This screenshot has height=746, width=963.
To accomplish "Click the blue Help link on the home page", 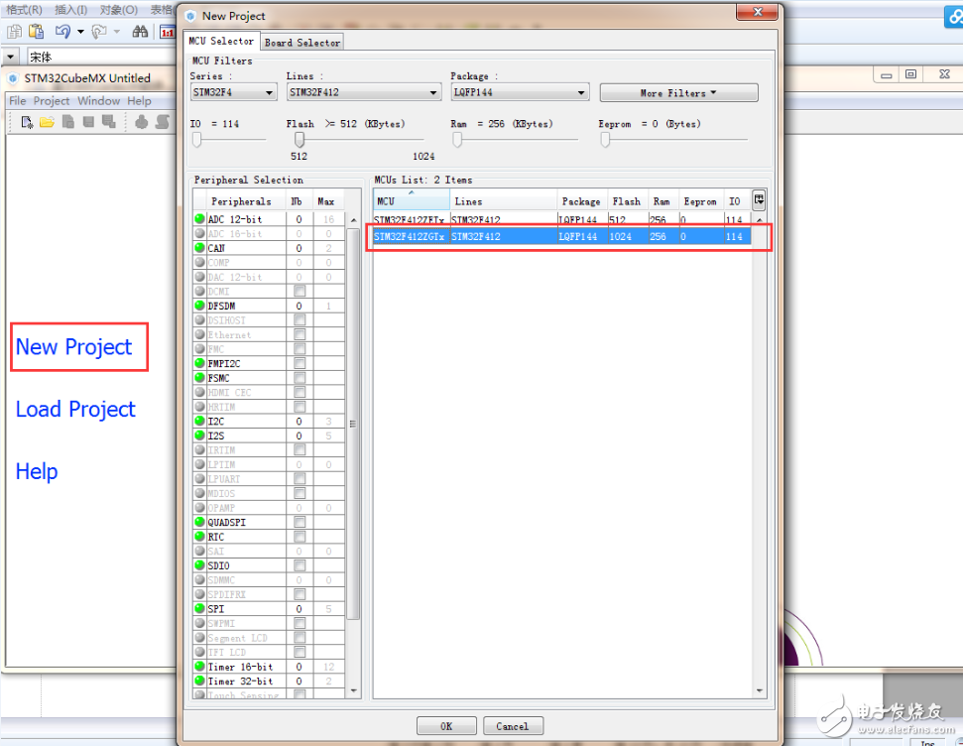I will [x=37, y=471].
